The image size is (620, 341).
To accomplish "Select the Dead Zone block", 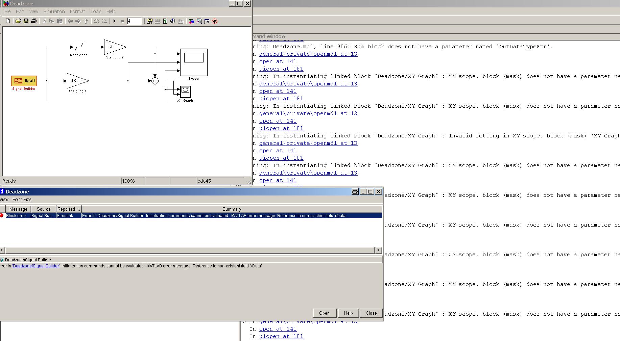I will [79, 47].
